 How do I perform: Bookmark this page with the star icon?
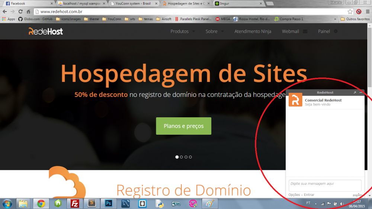point(350,12)
